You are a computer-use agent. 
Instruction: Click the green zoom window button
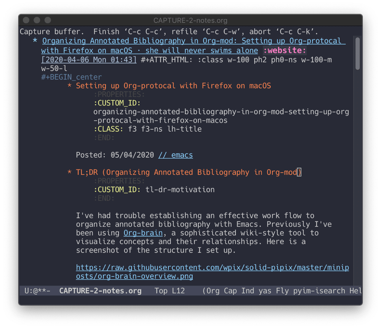point(48,20)
